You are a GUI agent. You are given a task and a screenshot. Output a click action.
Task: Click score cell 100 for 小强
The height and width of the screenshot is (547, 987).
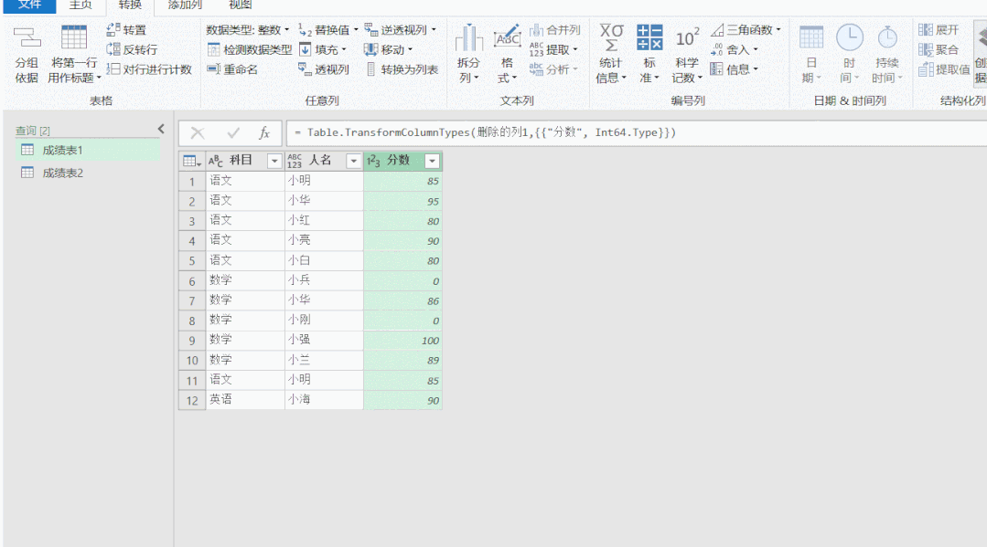[x=402, y=340]
